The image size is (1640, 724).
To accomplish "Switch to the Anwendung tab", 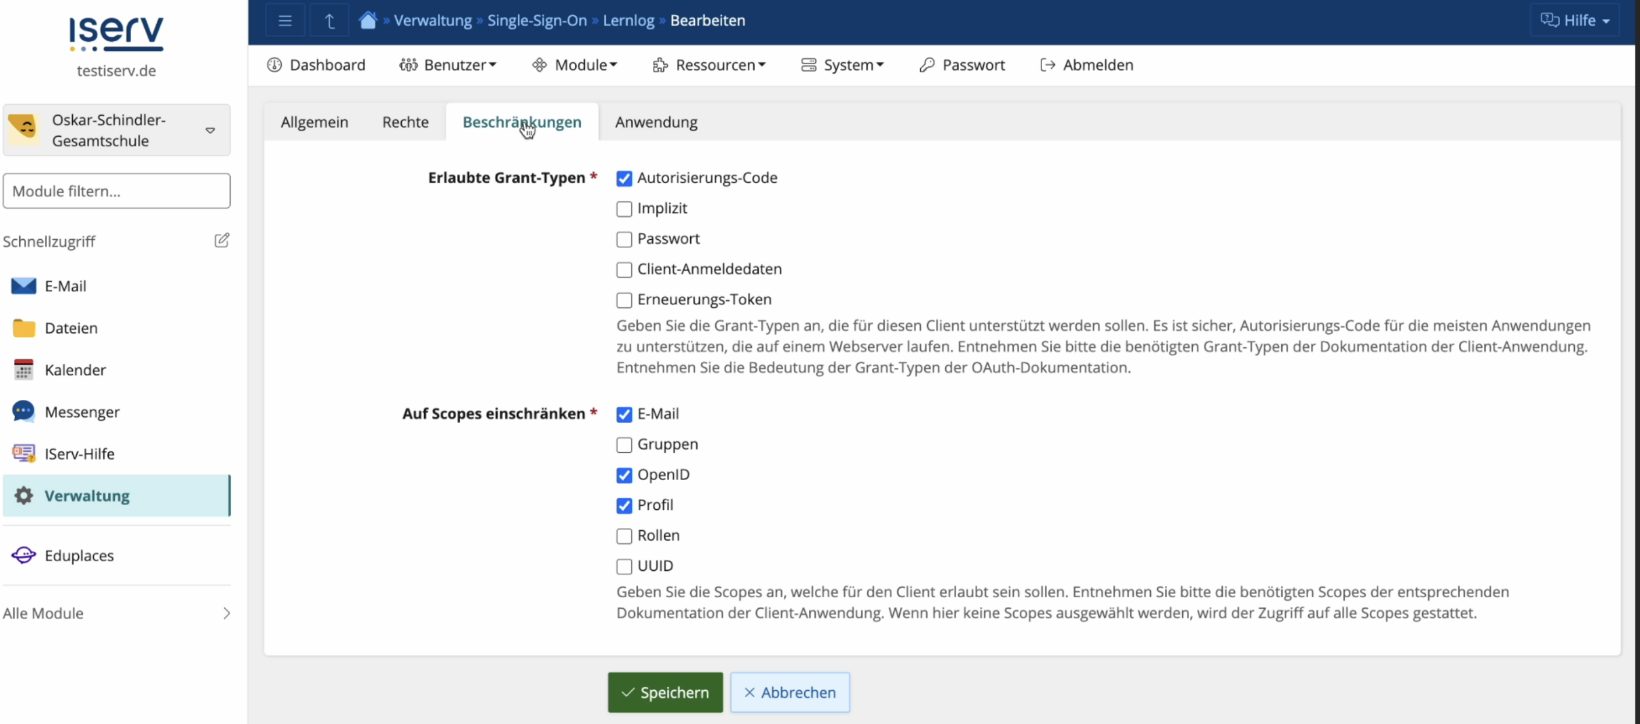I will coord(656,122).
